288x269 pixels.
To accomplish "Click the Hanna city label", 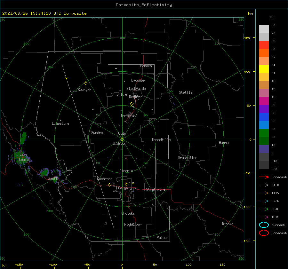I will pyautogui.click(x=224, y=143).
